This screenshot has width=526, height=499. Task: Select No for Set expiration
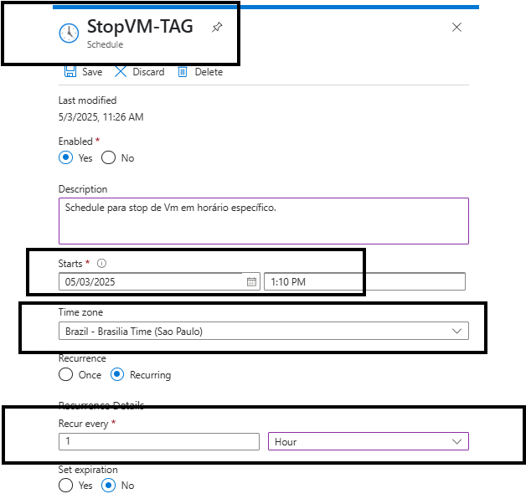pos(108,486)
